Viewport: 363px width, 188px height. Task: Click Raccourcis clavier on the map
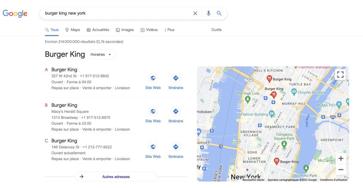253,180
